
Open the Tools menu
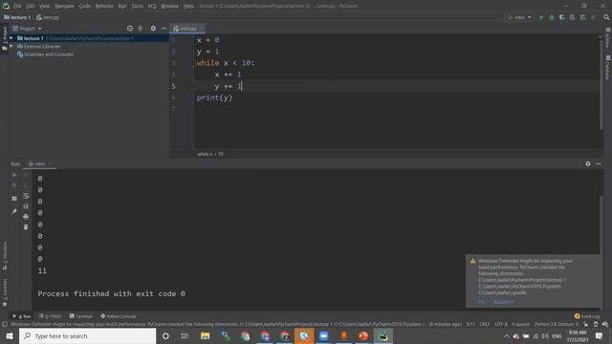137,6
